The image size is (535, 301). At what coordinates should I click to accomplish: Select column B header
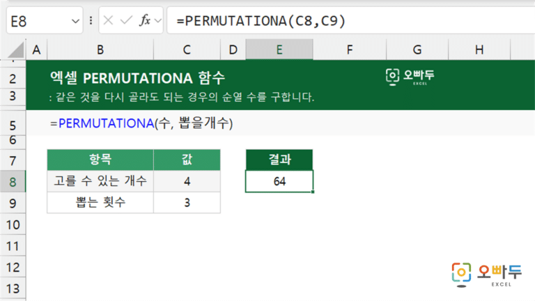pyautogui.click(x=100, y=50)
